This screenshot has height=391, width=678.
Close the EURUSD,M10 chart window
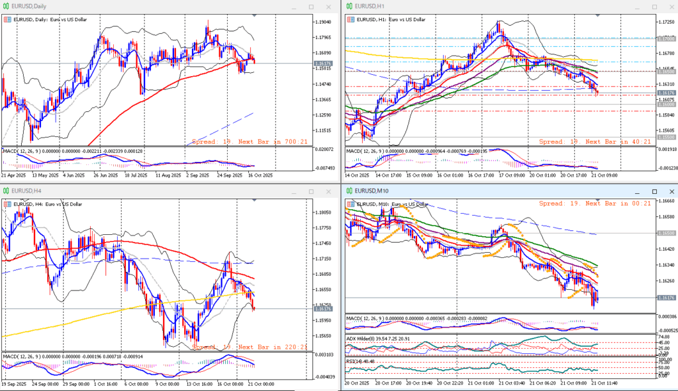point(665,191)
